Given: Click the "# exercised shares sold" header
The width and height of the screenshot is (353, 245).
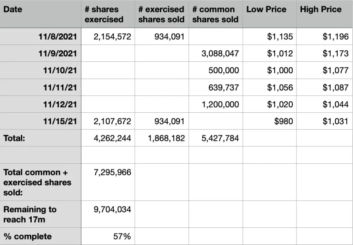Looking at the screenshot, I should click(161, 14).
